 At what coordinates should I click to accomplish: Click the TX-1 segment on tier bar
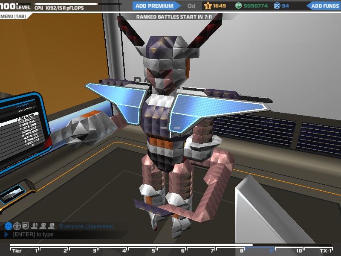318,250
